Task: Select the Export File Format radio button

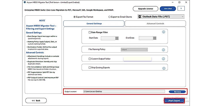Action: coord(74,17)
